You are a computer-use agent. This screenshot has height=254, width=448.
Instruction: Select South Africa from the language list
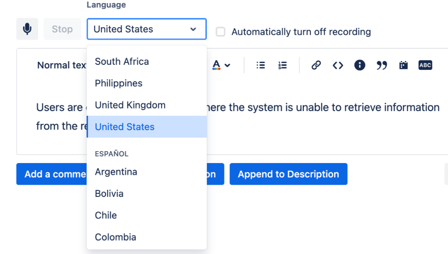pos(122,62)
